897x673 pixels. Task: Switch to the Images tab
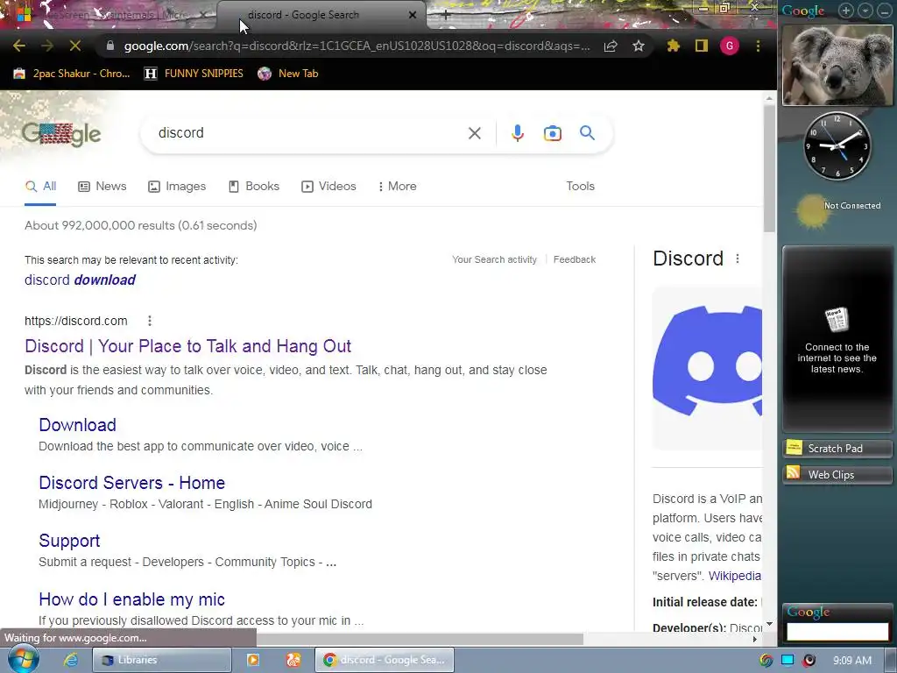click(x=177, y=187)
